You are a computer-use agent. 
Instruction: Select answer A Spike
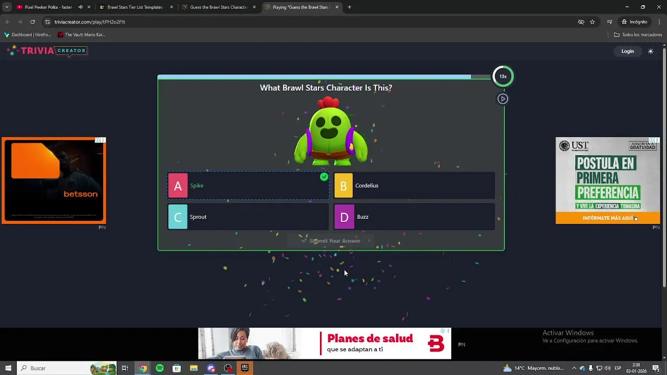[x=248, y=185]
